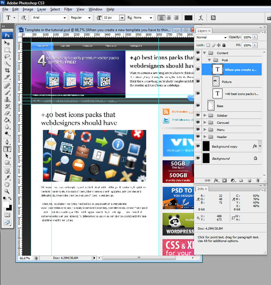Expand the Carousel layer group
Image resolution: width=271 pixels, height=285 pixels.
205,122
